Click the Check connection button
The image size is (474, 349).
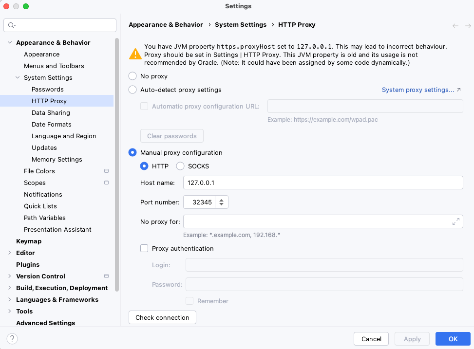[x=162, y=317]
